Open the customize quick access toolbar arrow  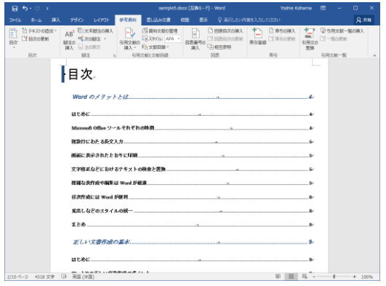click(x=47, y=9)
